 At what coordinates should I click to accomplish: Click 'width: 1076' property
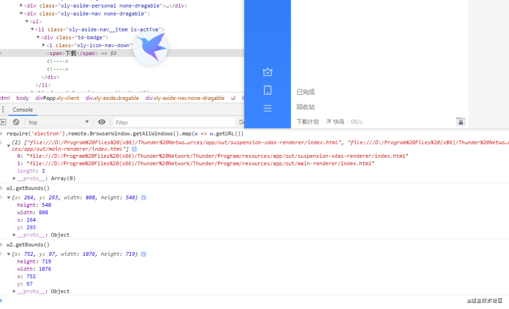click(x=34, y=269)
